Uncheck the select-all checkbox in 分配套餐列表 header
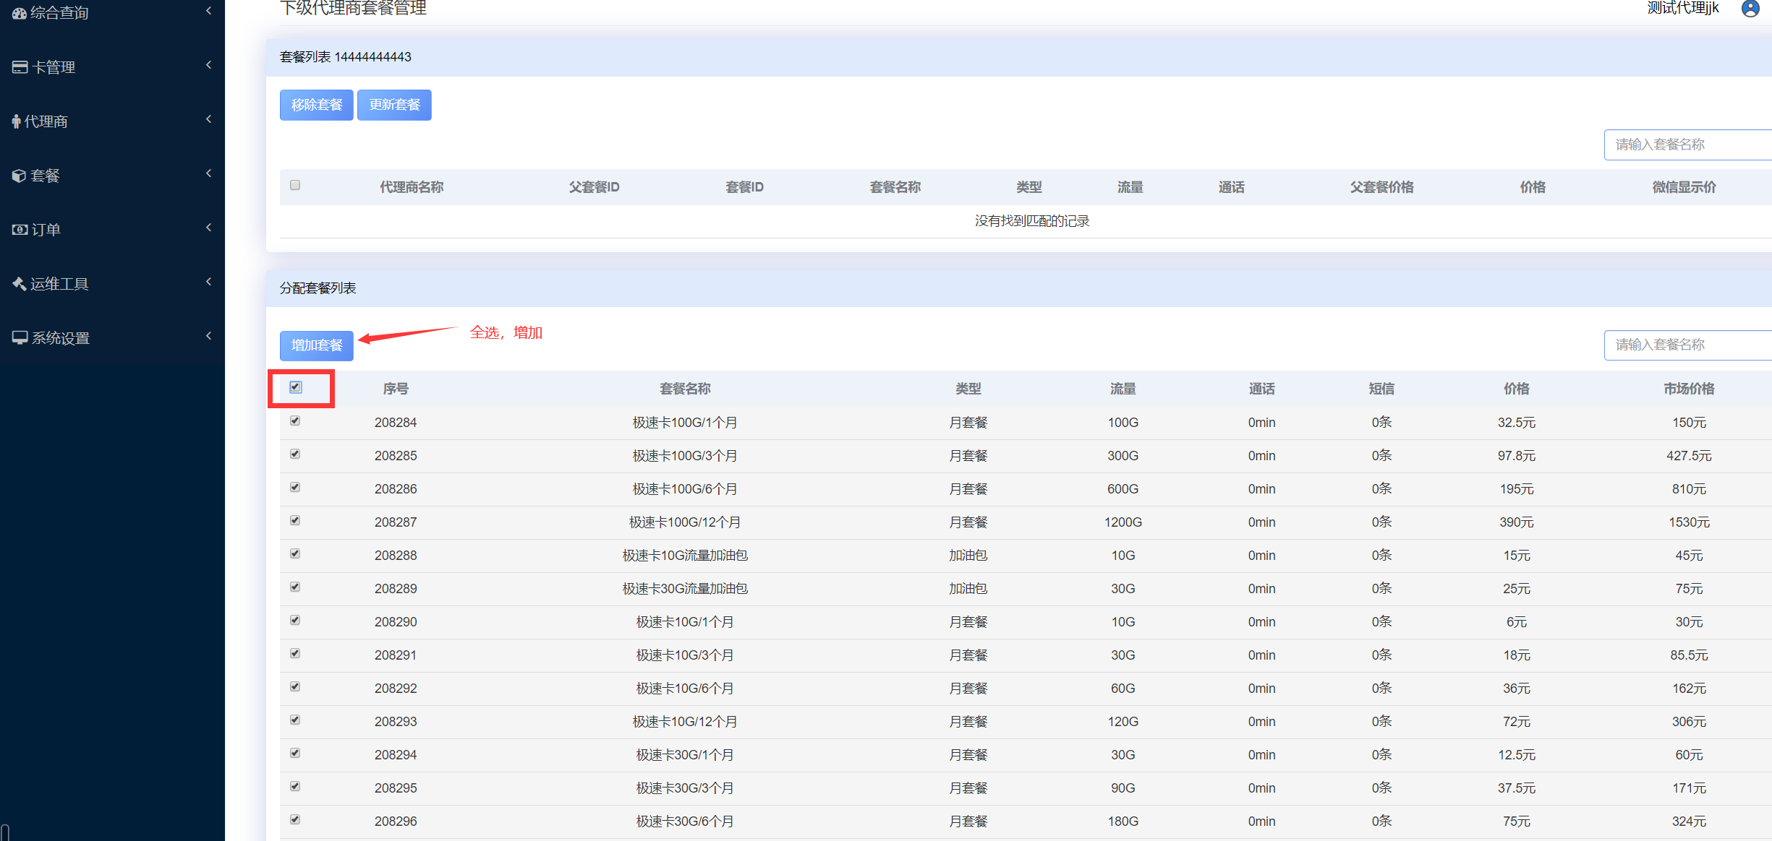Image resolution: width=1772 pixels, height=841 pixels. coord(296,387)
